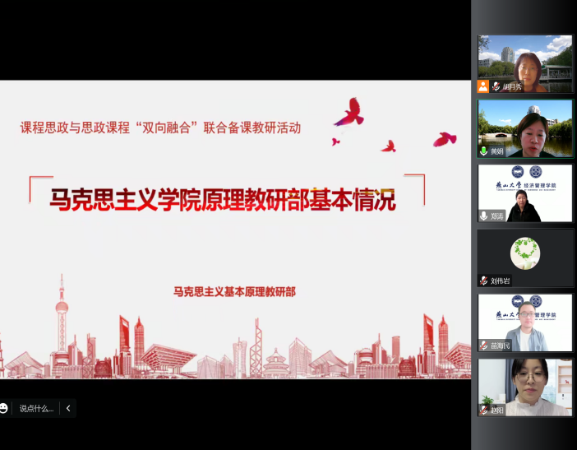Click the participant name label 黄娟

click(496, 151)
